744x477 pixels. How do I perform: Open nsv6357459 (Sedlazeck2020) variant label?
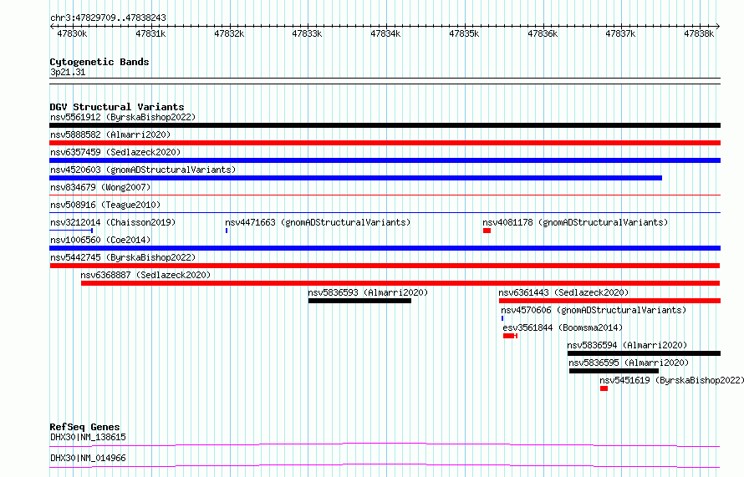pos(115,152)
